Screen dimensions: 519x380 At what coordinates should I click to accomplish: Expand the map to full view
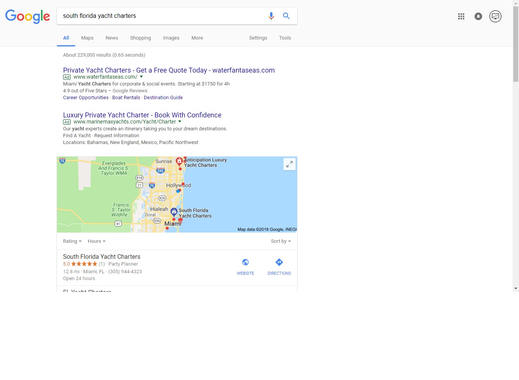[x=290, y=164]
